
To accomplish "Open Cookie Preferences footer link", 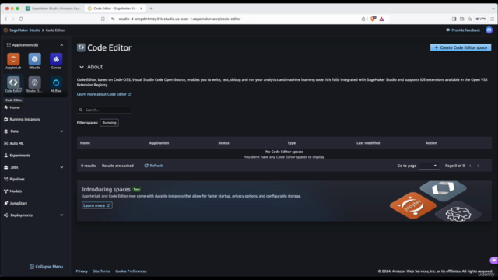I will pyautogui.click(x=131, y=271).
